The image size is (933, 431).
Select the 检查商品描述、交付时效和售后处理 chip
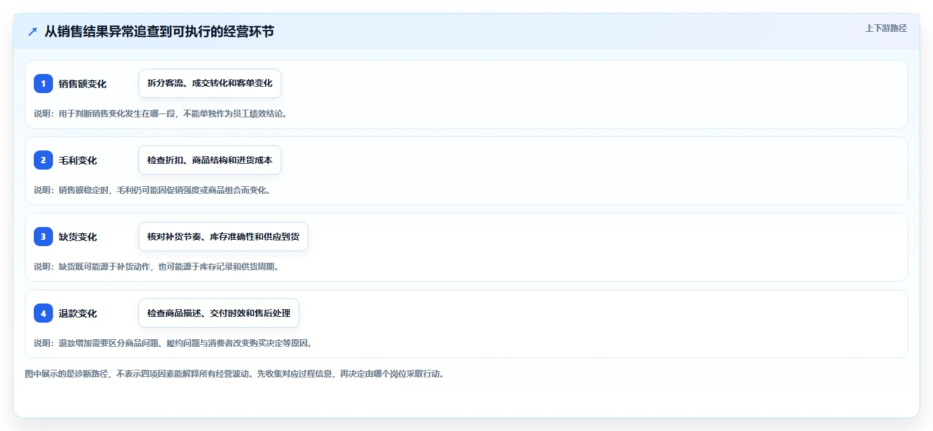coord(219,313)
